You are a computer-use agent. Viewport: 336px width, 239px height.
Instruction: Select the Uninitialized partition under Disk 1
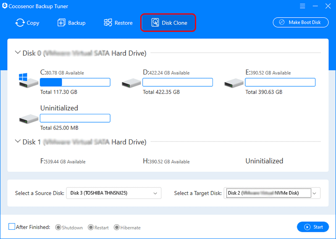pos(264,161)
